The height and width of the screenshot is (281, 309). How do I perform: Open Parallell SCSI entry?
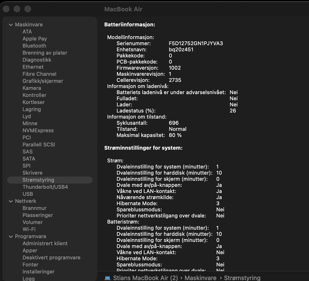click(x=39, y=145)
